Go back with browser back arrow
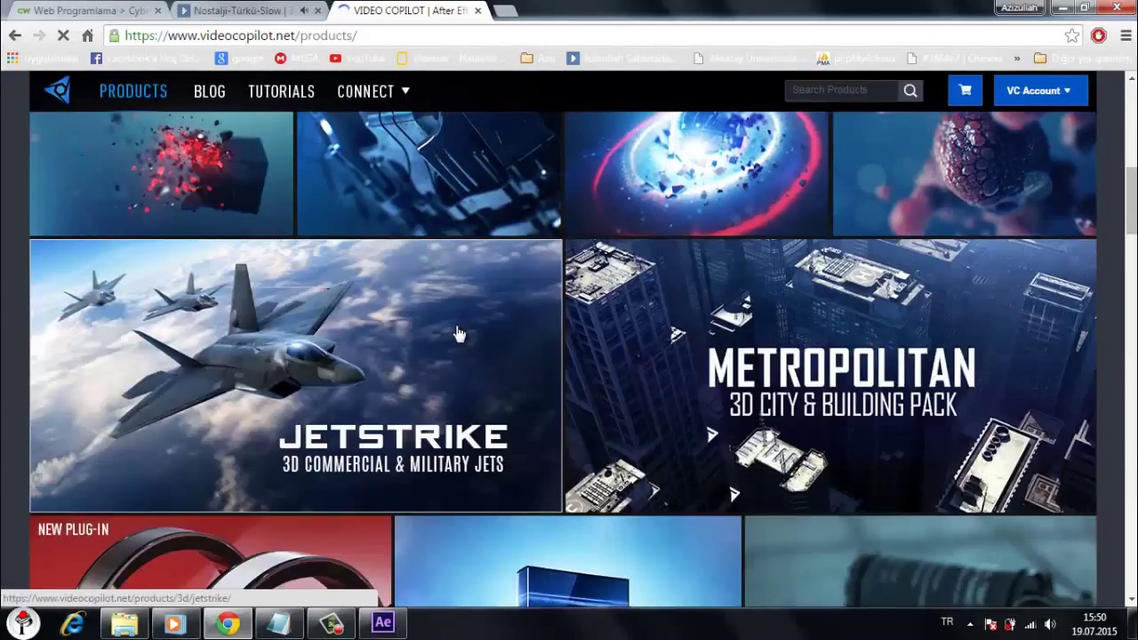 (15, 36)
